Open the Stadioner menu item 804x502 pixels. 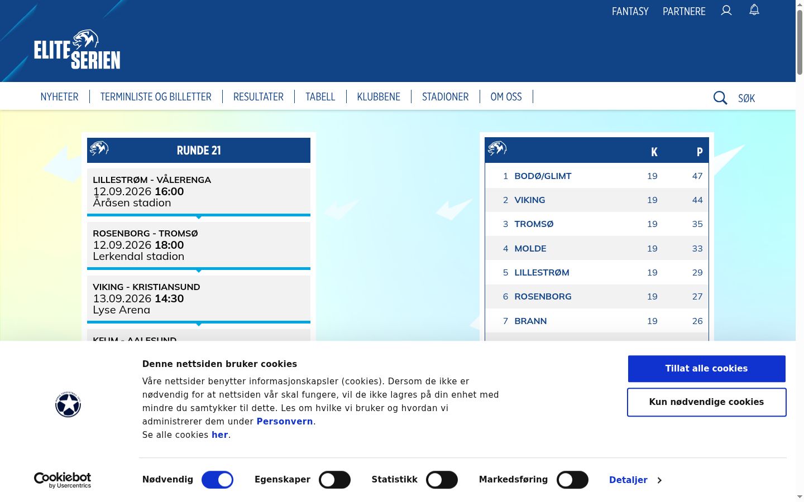(x=446, y=96)
